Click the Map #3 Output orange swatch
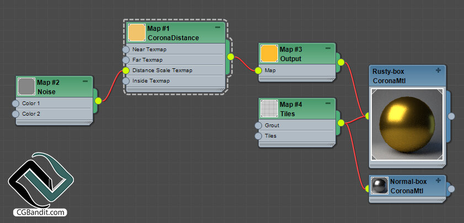This screenshot has width=464, height=223. click(269, 54)
